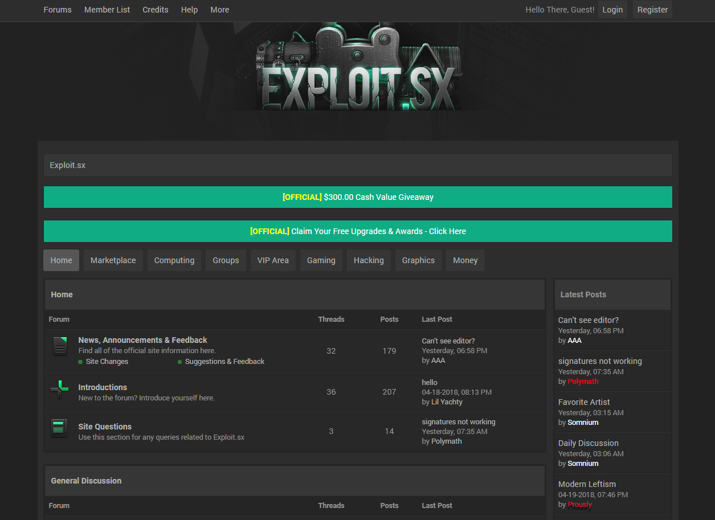Open the Exploit.sx breadcrumb link

(68, 165)
